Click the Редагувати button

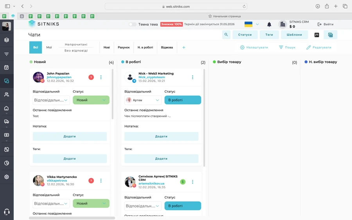319,47
